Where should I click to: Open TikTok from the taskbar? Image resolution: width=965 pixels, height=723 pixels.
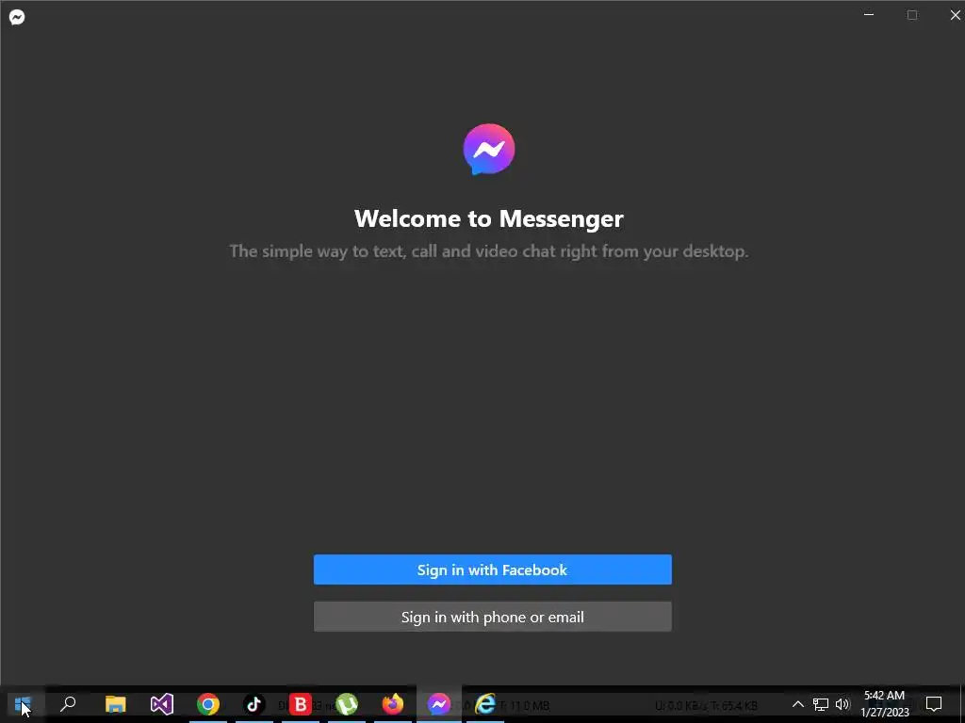[x=254, y=704]
